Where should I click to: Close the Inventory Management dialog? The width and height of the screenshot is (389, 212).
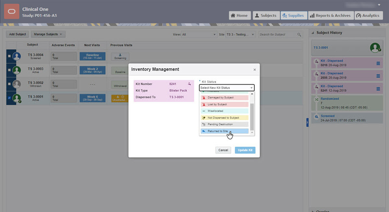pos(254,70)
